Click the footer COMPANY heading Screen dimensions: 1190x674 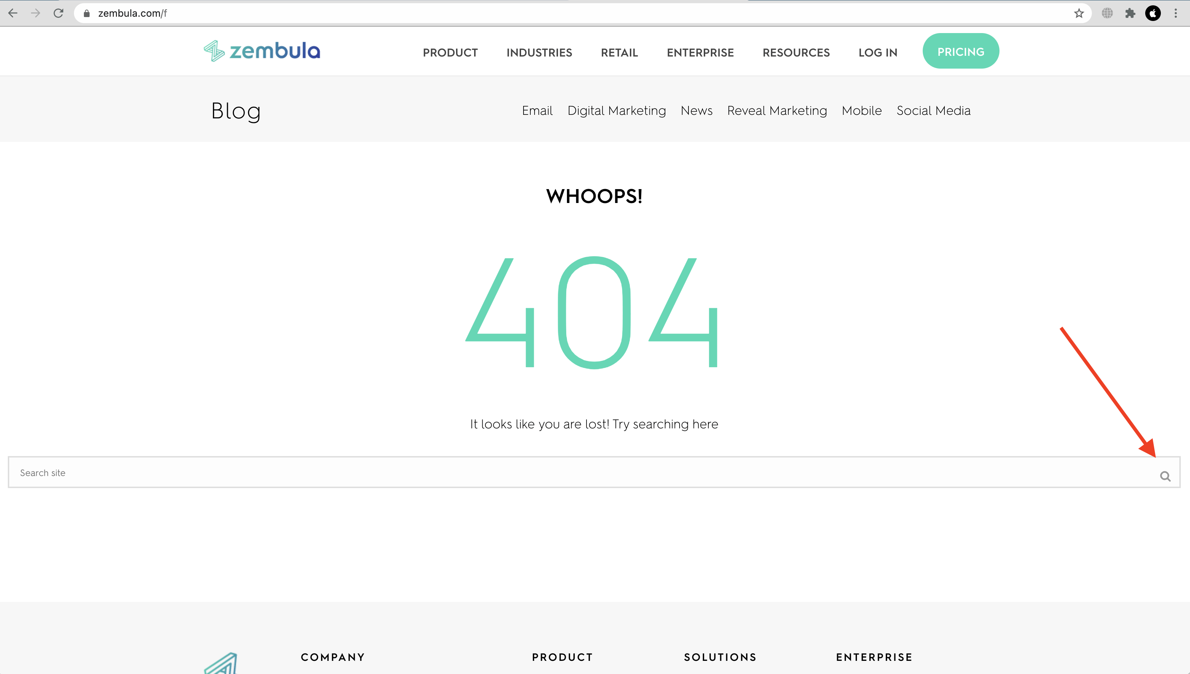click(x=333, y=657)
